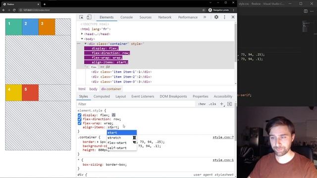Select div.container in the breadcrumb bar
Image resolution: width=317 pixels, height=178 pixels.
(x=111, y=89)
